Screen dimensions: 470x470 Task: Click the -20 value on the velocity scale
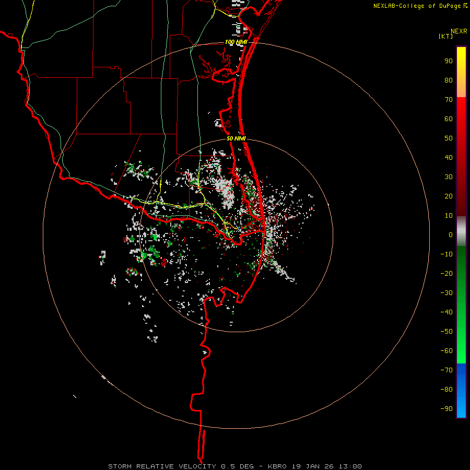446,273
